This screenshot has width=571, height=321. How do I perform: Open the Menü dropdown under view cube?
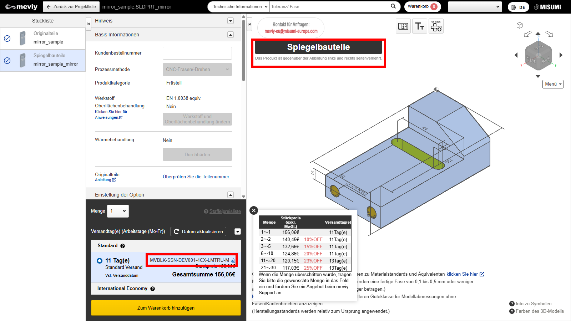[x=553, y=84]
